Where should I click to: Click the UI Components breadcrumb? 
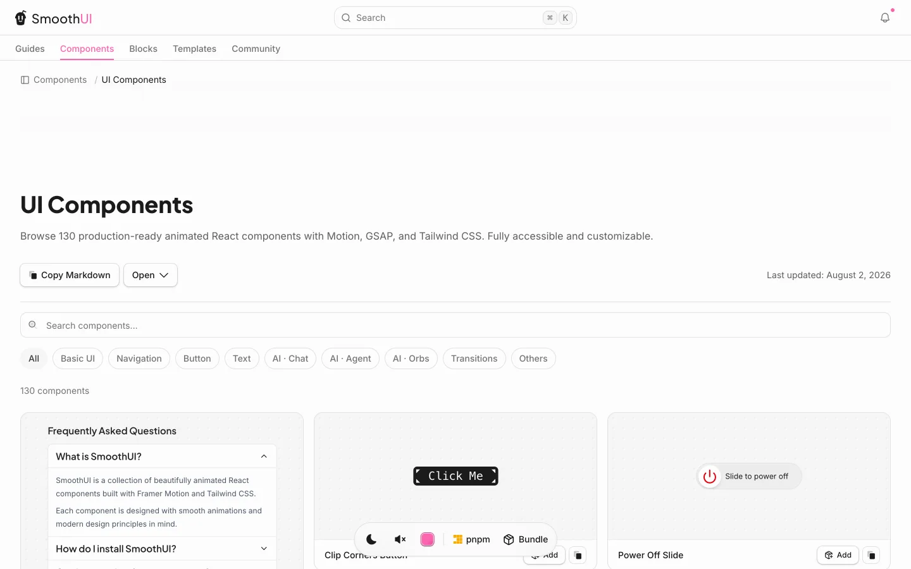(133, 80)
